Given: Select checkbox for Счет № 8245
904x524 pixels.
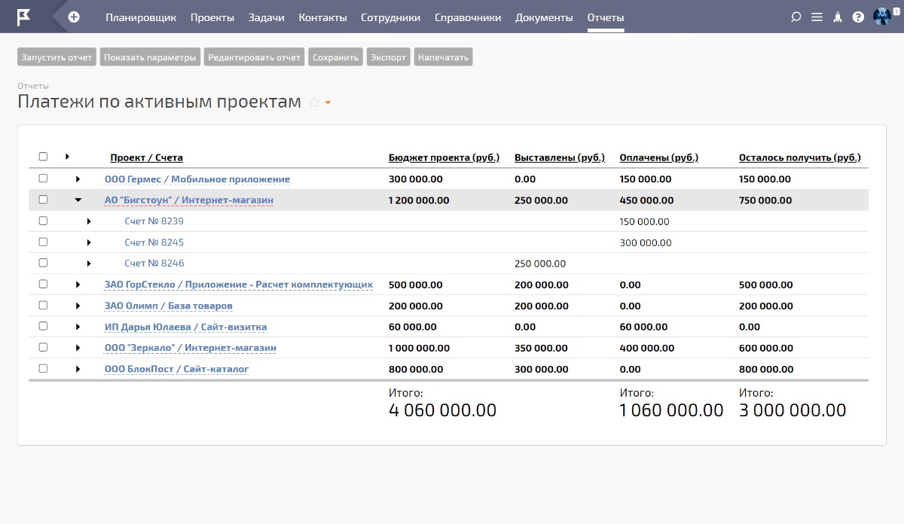Looking at the screenshot, I should click(43, 242).
